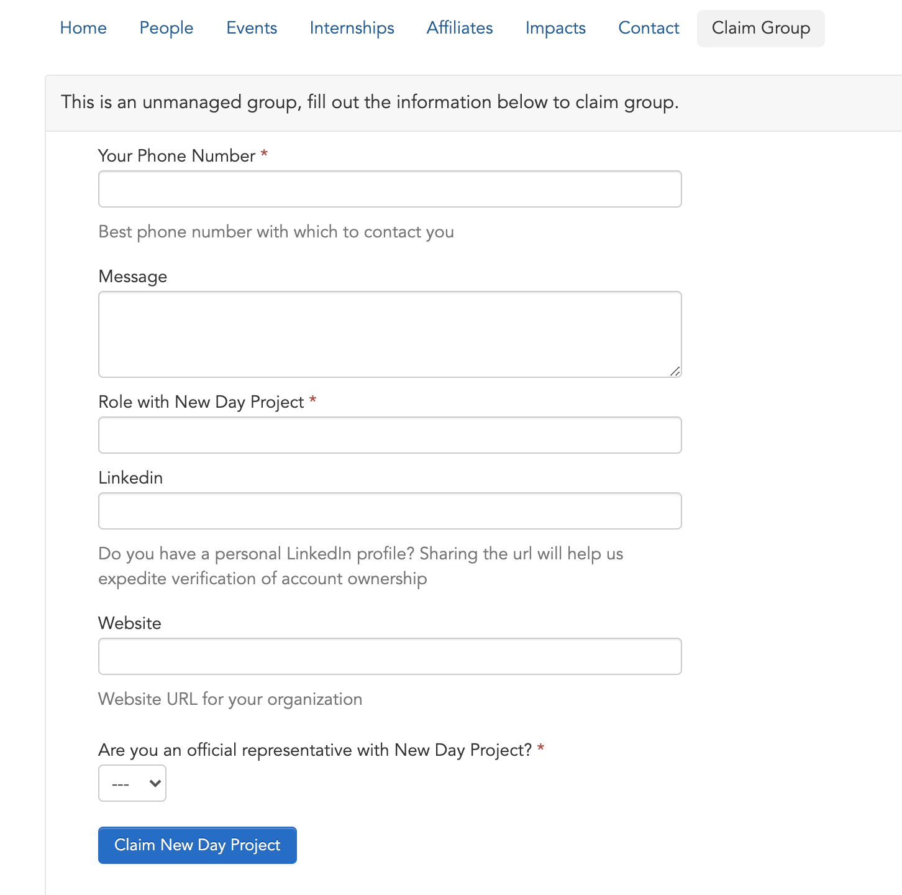The width and height of the screenshot is (902, 895).
Task: Open the Home tab
Action: point(83,28)
